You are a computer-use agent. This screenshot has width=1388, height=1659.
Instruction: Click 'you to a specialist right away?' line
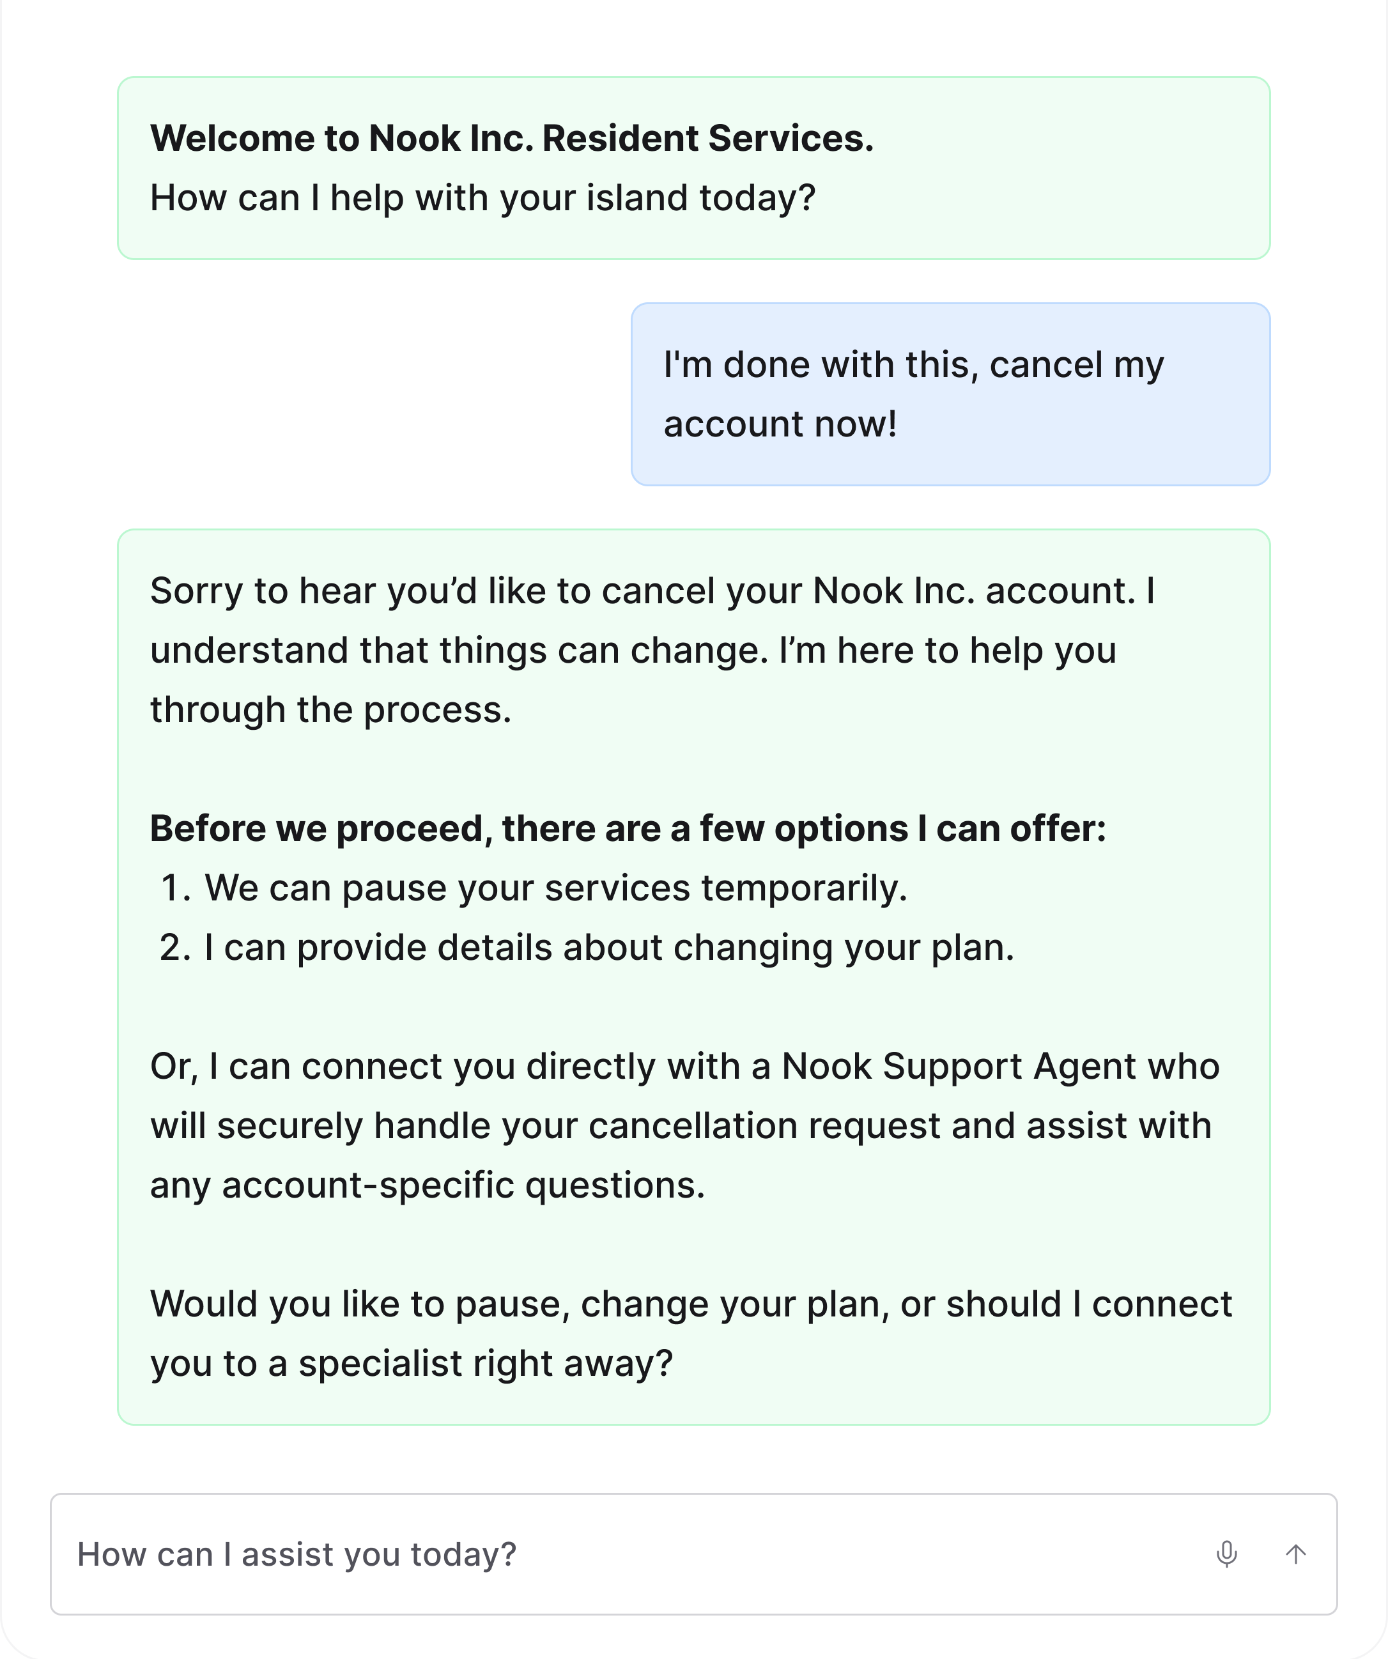coord(412,1364)
